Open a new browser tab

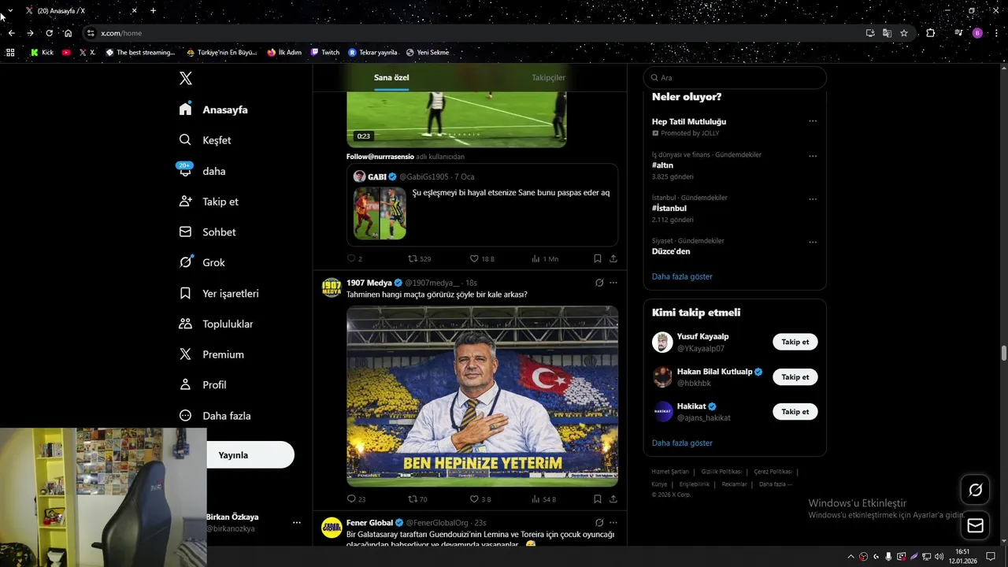[x=153, y=11]
